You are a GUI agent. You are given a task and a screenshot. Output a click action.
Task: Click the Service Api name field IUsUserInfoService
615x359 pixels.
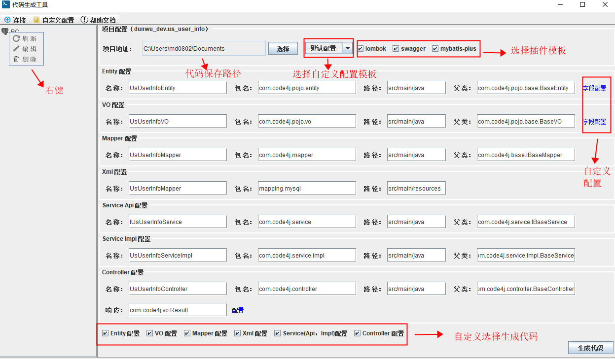[x=178, y=222]
